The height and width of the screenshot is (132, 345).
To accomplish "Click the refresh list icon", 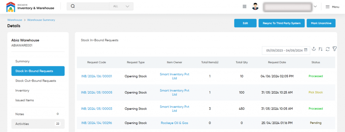I will pos(327,49).
